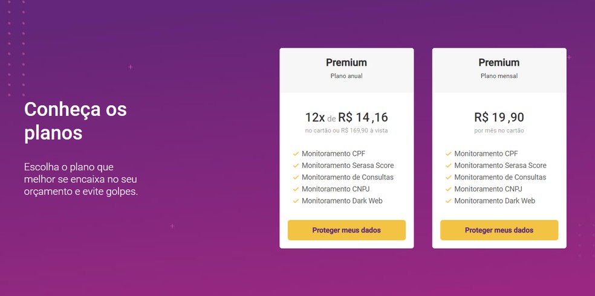The image size is (595, 296).
Task: Click the Conheça os planos heading
Action: click(x=76, y=121)
